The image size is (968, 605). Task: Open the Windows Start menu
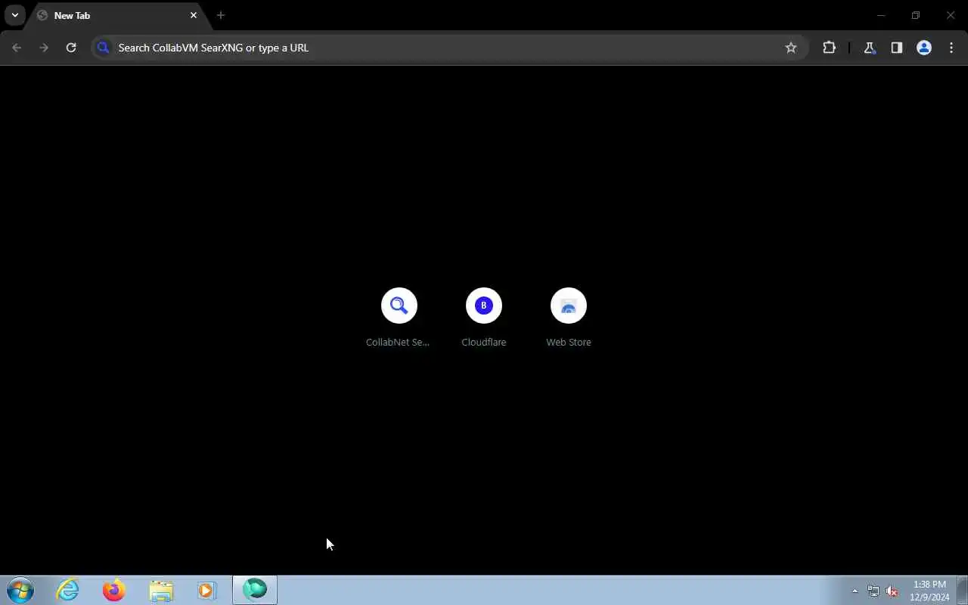click(20, 590)
